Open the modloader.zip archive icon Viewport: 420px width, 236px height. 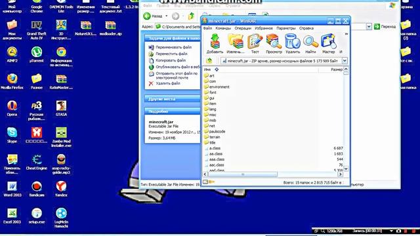[x=111, y=28]
